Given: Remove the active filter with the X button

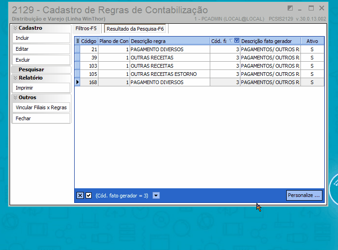Looking at the screenshot, I should pos(80,195).
